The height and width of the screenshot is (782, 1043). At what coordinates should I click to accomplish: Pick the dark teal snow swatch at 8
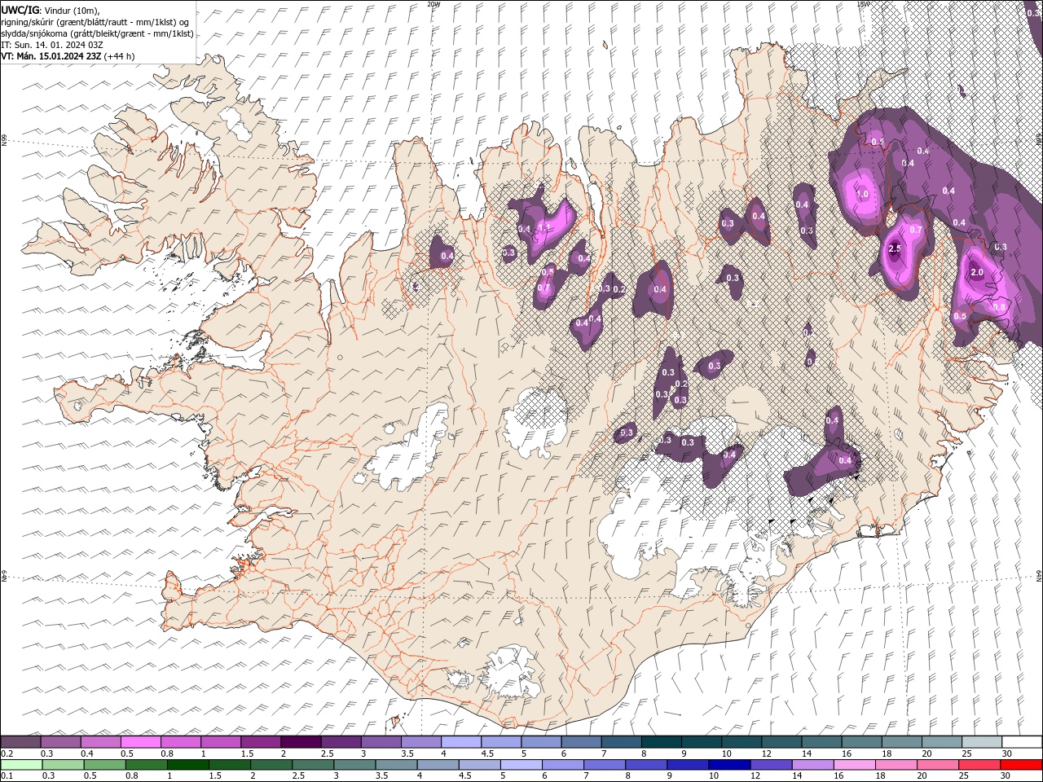662,742
